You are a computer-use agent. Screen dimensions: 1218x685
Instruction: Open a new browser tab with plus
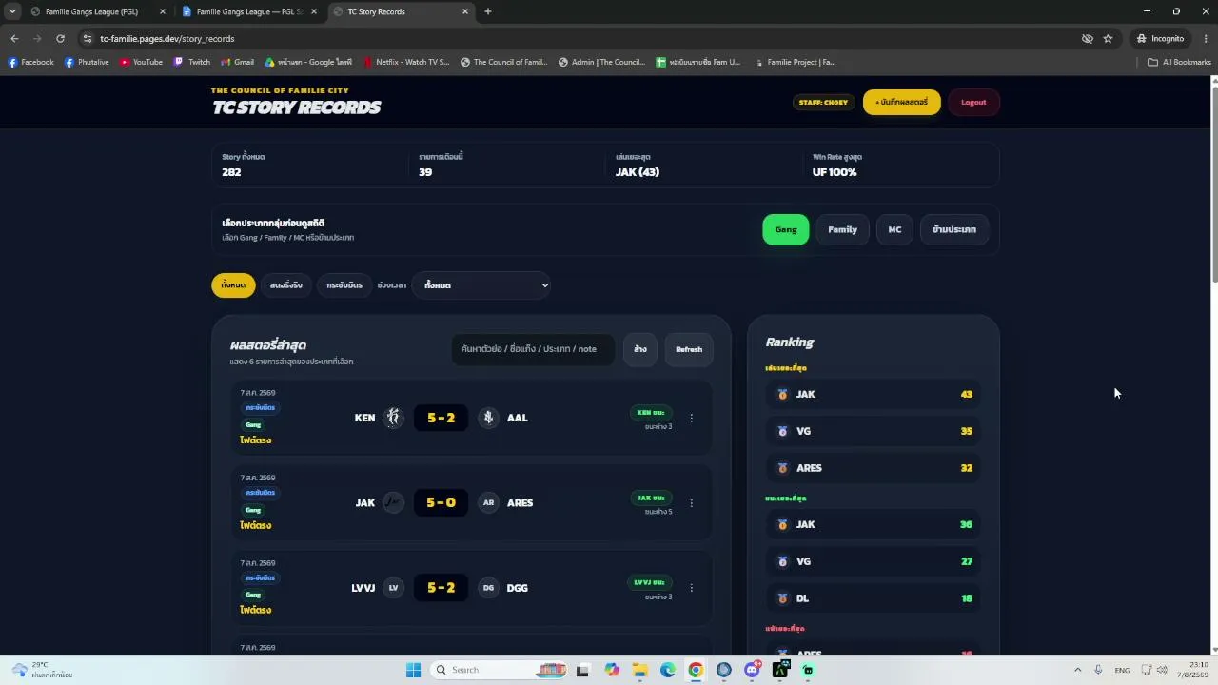[488, 11]
